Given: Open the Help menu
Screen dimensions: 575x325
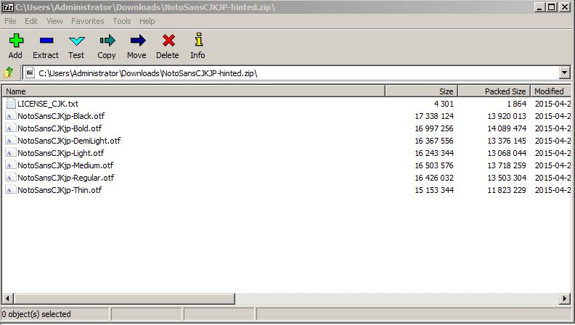Looking at the screenshot, I should click(147, 21).
